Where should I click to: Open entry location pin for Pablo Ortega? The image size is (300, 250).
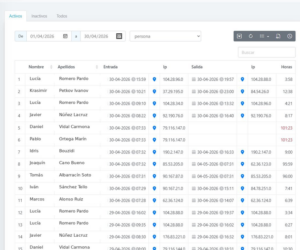coord(155,140)
